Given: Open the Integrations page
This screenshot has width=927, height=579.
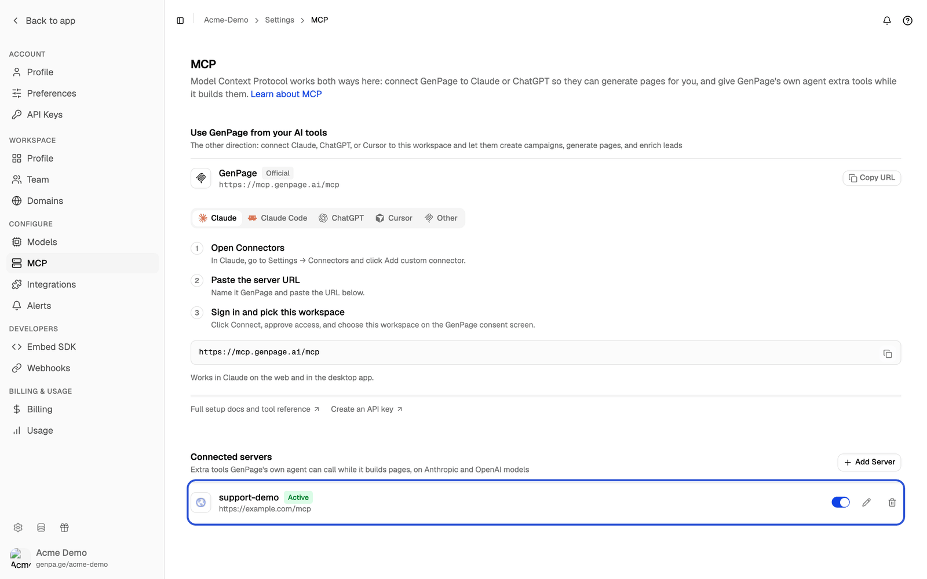Looking at the screenshot, I should point(82,285).
